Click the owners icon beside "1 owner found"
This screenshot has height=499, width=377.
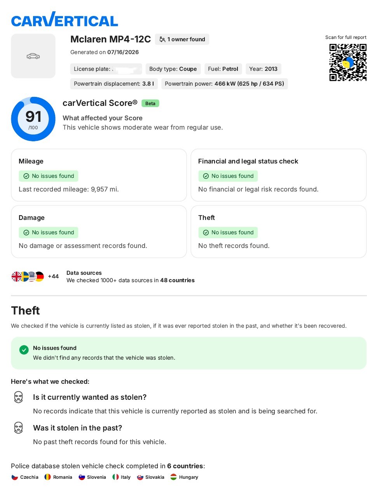pos(162,39)
